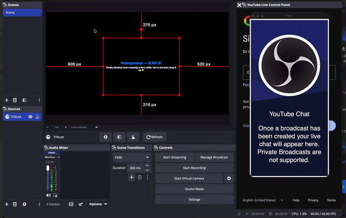The image size is (346, 218).
Task: Click the Scene Transitions panel dock icon
Action: click(x=114, y=148)
